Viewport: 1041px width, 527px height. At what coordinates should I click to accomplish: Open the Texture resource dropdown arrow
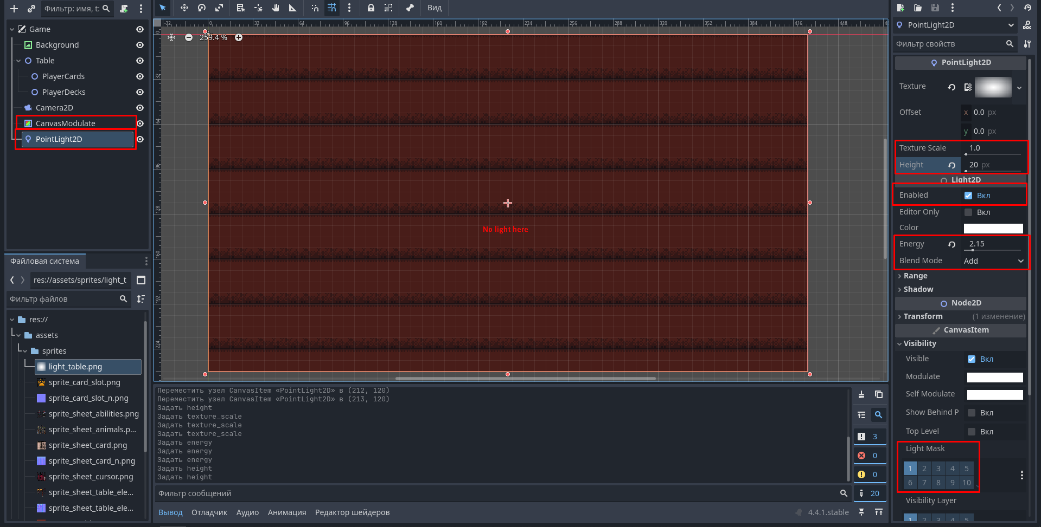(1019, 88)
